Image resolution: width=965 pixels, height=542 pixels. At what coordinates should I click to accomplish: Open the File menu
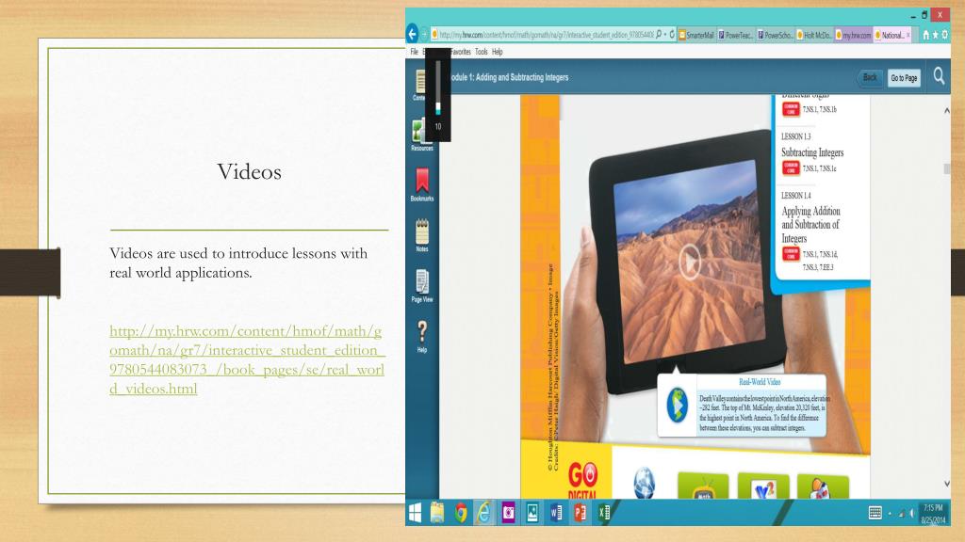click(x=415, y=53)
